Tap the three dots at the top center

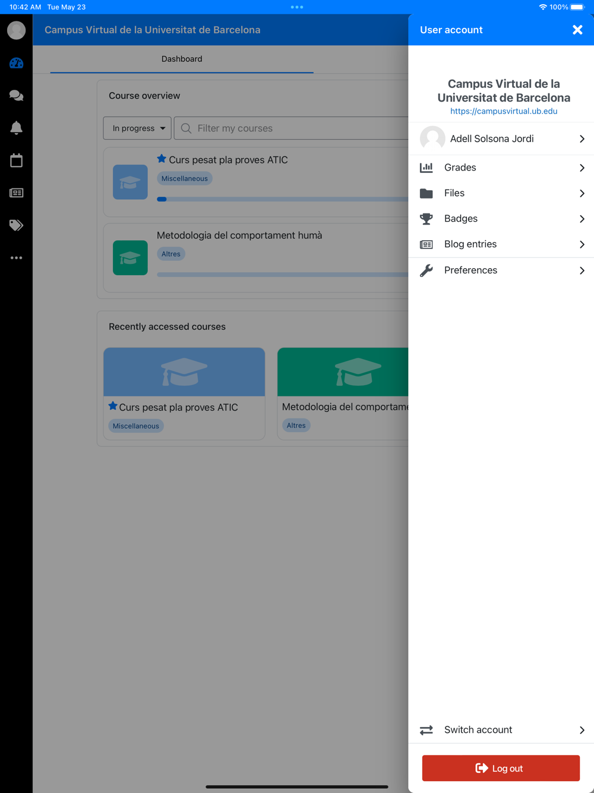point(297,7)
